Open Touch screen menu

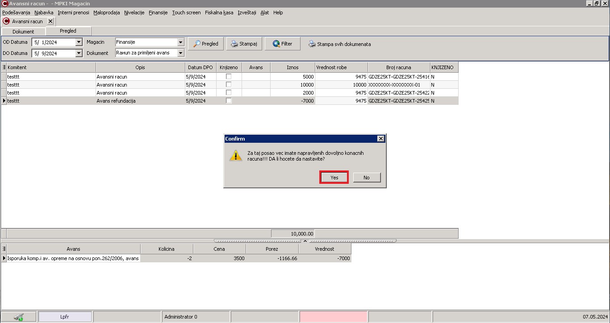186,12
